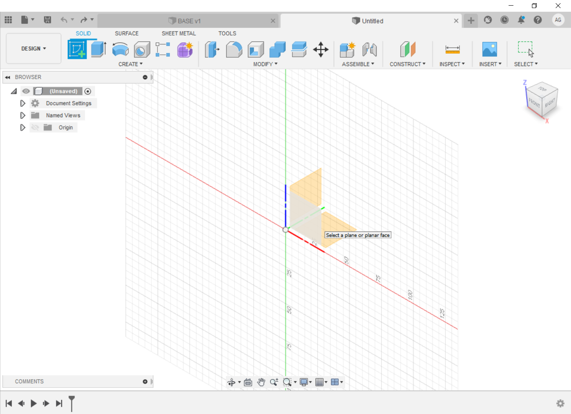Collapse the root Unsaved component node
The image size is (571, 414).
point(14,91)
